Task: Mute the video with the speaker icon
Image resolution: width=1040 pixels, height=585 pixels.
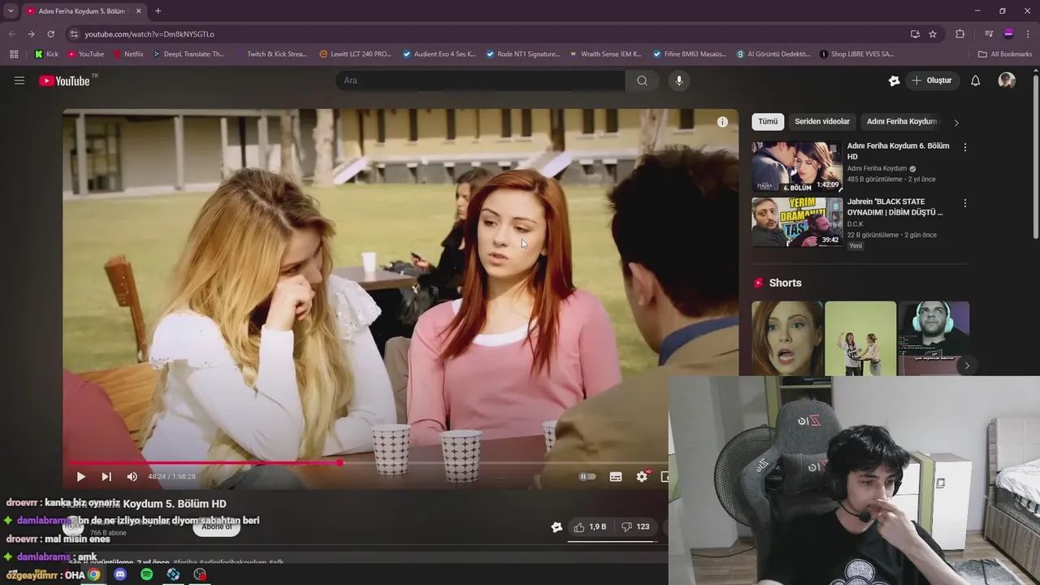Action: 132,477
